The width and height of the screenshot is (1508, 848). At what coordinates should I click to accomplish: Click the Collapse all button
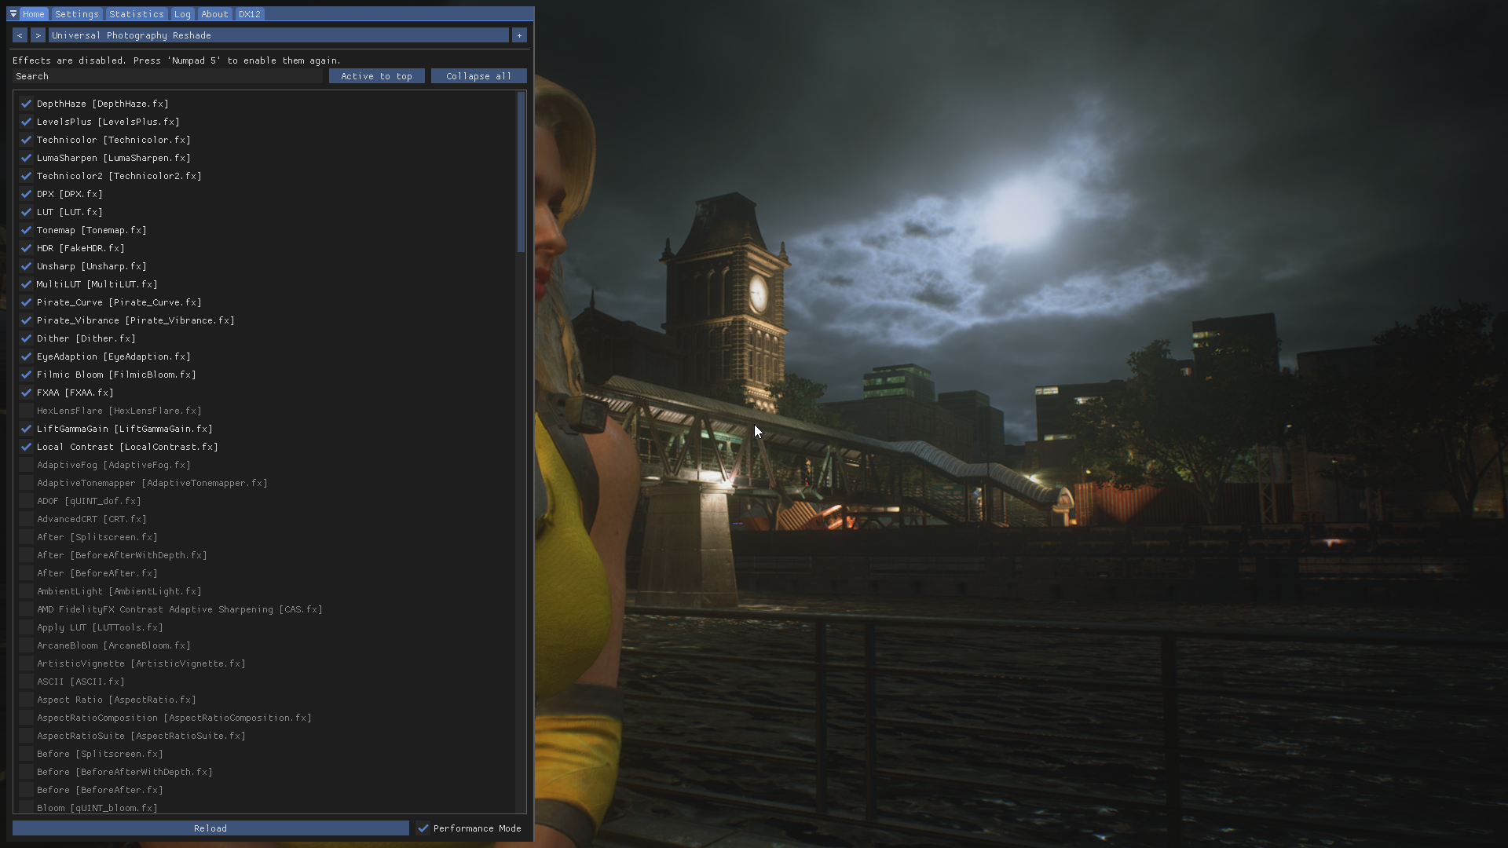(479, 76)
